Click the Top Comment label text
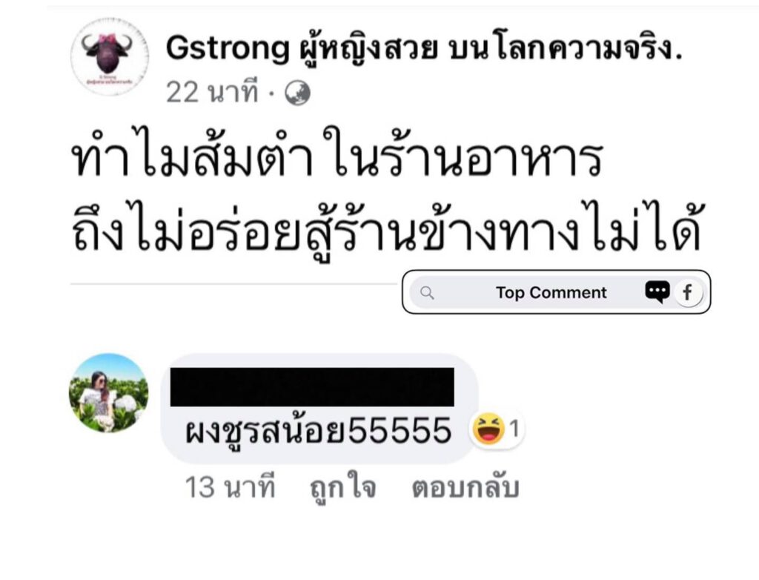This screenshot has height=580, width=759. pyautogui.click(x=551, y=293)
